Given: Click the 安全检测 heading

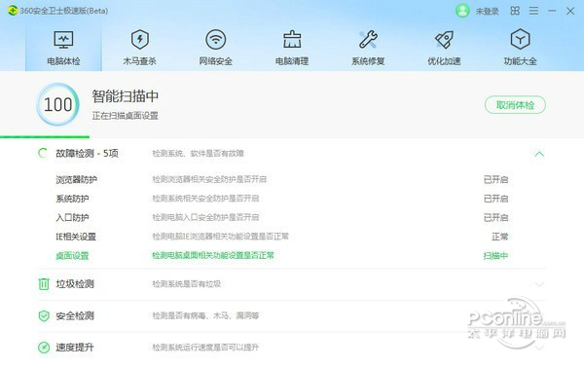Looking at the screenshot, I should (75, 315).
